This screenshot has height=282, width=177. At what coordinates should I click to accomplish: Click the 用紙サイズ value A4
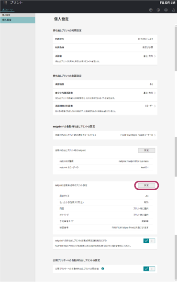(x=147, y=196)
